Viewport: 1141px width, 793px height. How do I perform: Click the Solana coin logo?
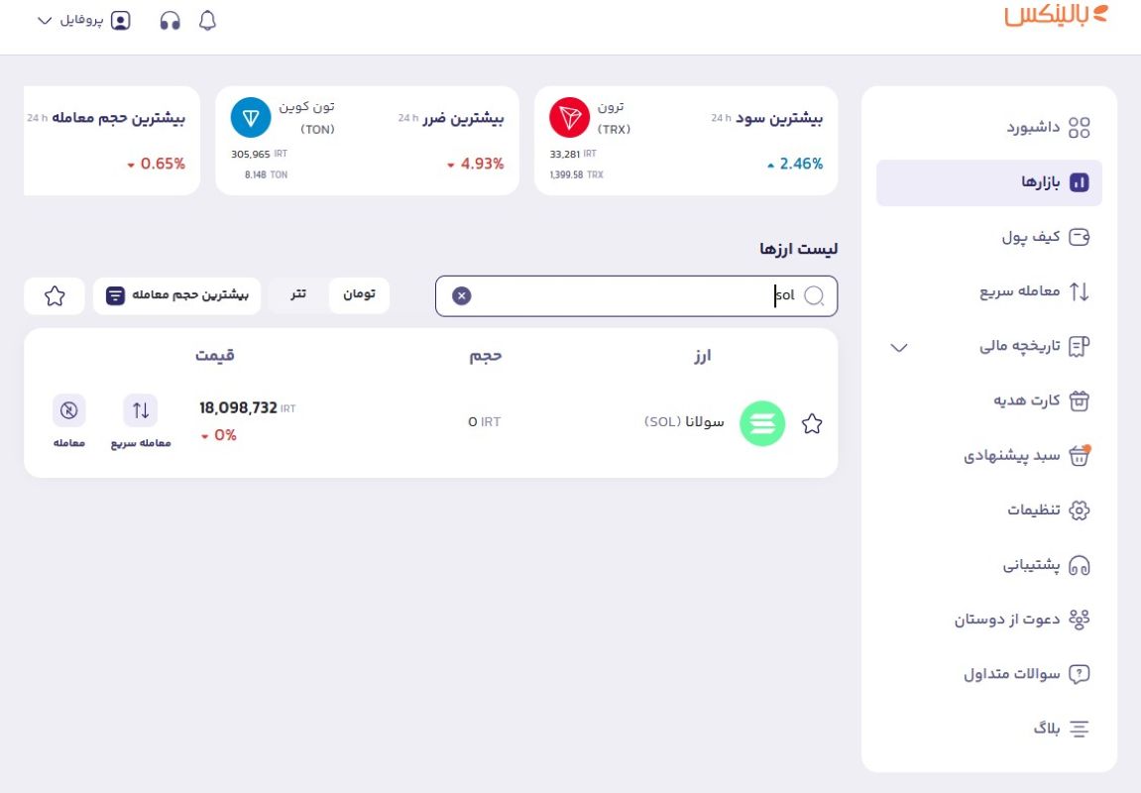click(x=762, y=423)
